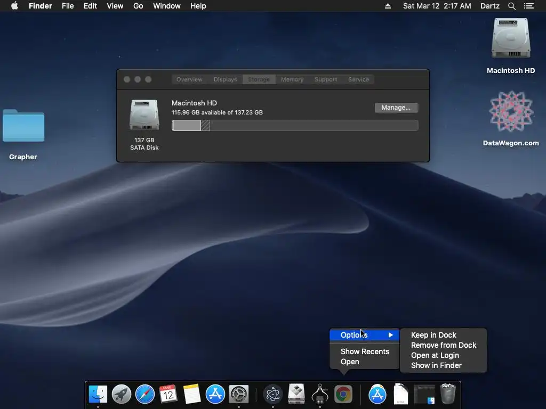Click the eject icon in menu bar
This screenshot has height=409, width=546.
tap(388, 6)
